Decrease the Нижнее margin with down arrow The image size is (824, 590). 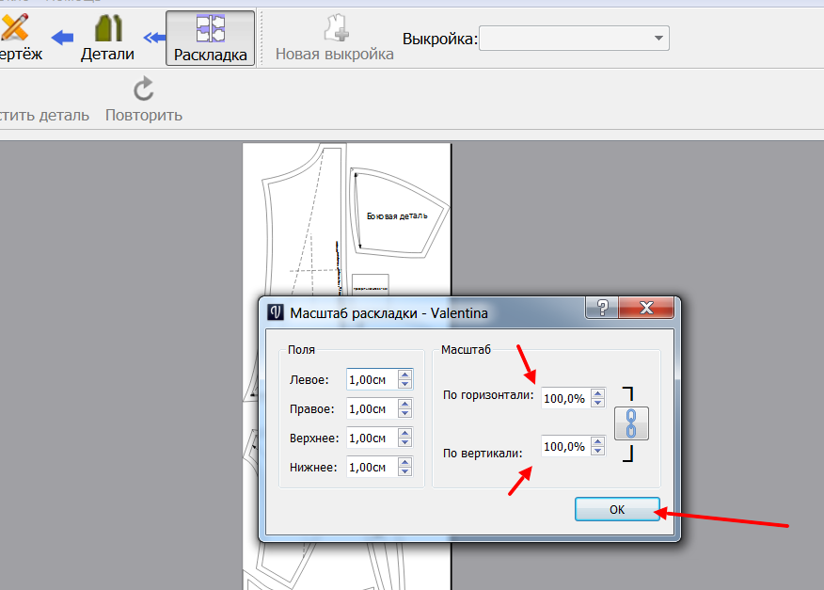click(x=405, y=471)
